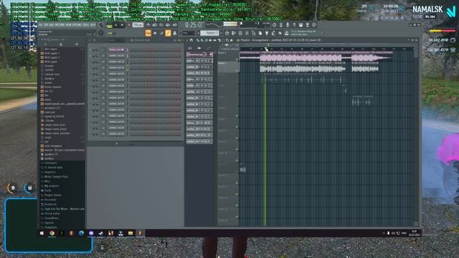Open the snap selector dropdown left of Pattern 1
The width and height of the screenshot is (459, 258).
click(x=188, y=33)
